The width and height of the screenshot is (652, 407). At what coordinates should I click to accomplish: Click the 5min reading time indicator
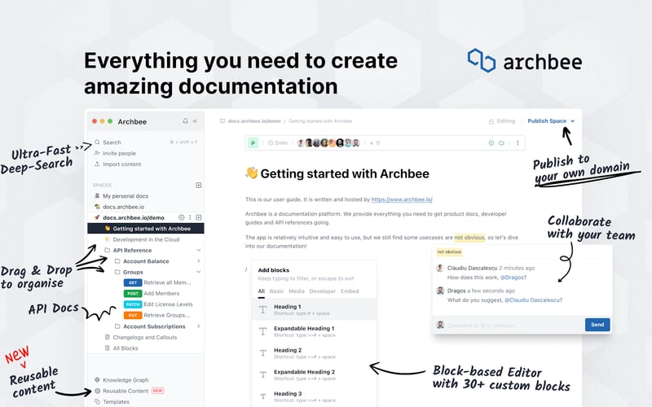278,143
